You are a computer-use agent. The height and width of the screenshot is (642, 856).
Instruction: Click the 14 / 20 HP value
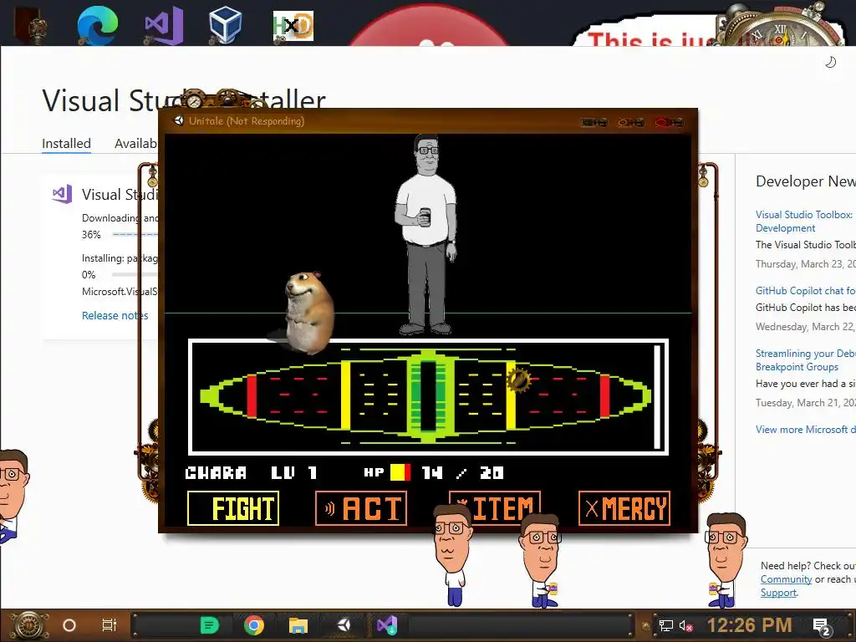[x=462, y=473]
